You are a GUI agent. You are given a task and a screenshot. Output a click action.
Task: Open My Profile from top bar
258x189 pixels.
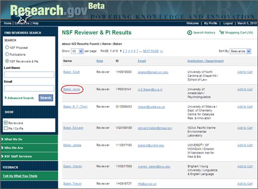pyautogui.click(x=210, y=23)
